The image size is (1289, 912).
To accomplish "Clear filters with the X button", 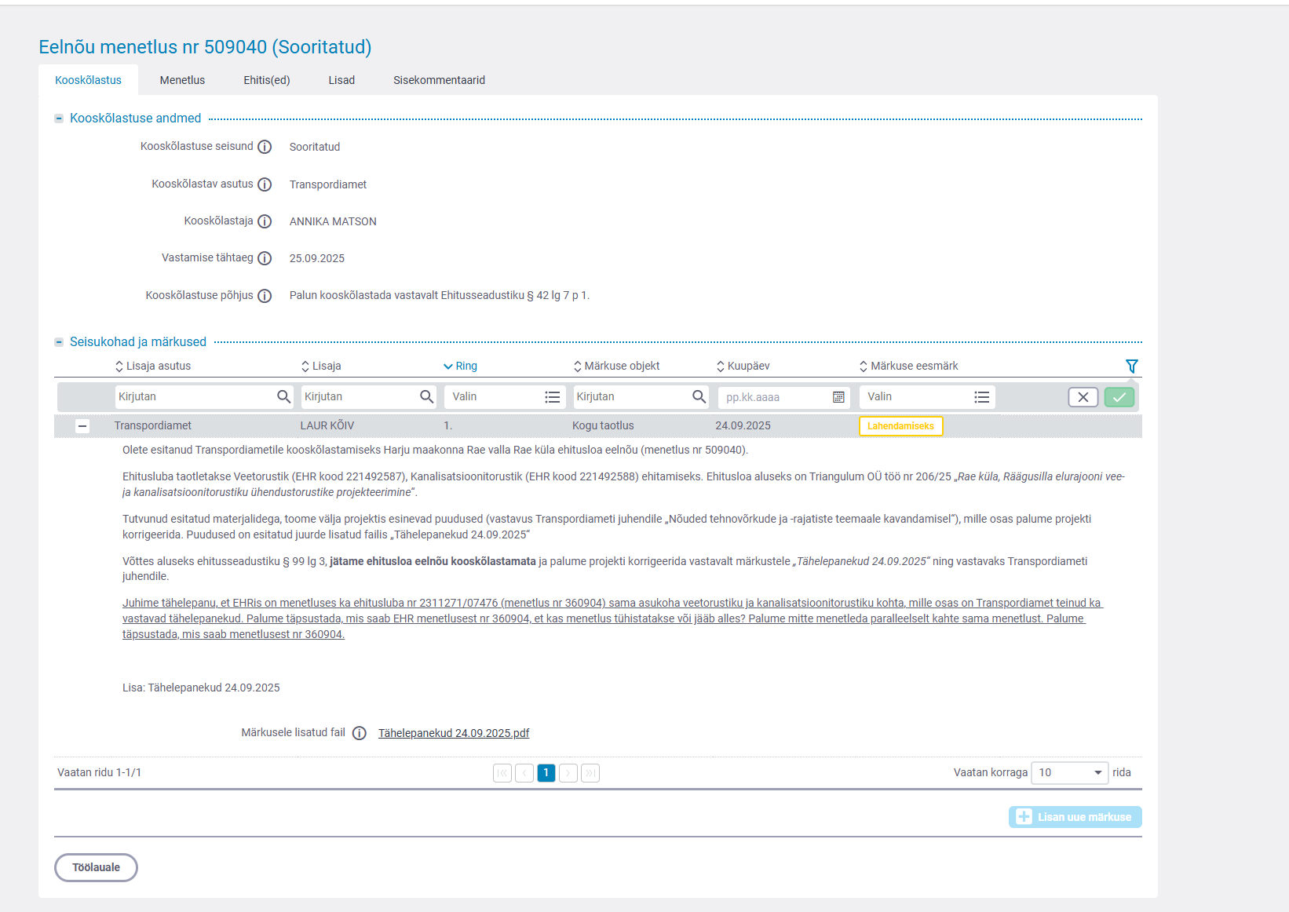I will [x=1083, y=397].
